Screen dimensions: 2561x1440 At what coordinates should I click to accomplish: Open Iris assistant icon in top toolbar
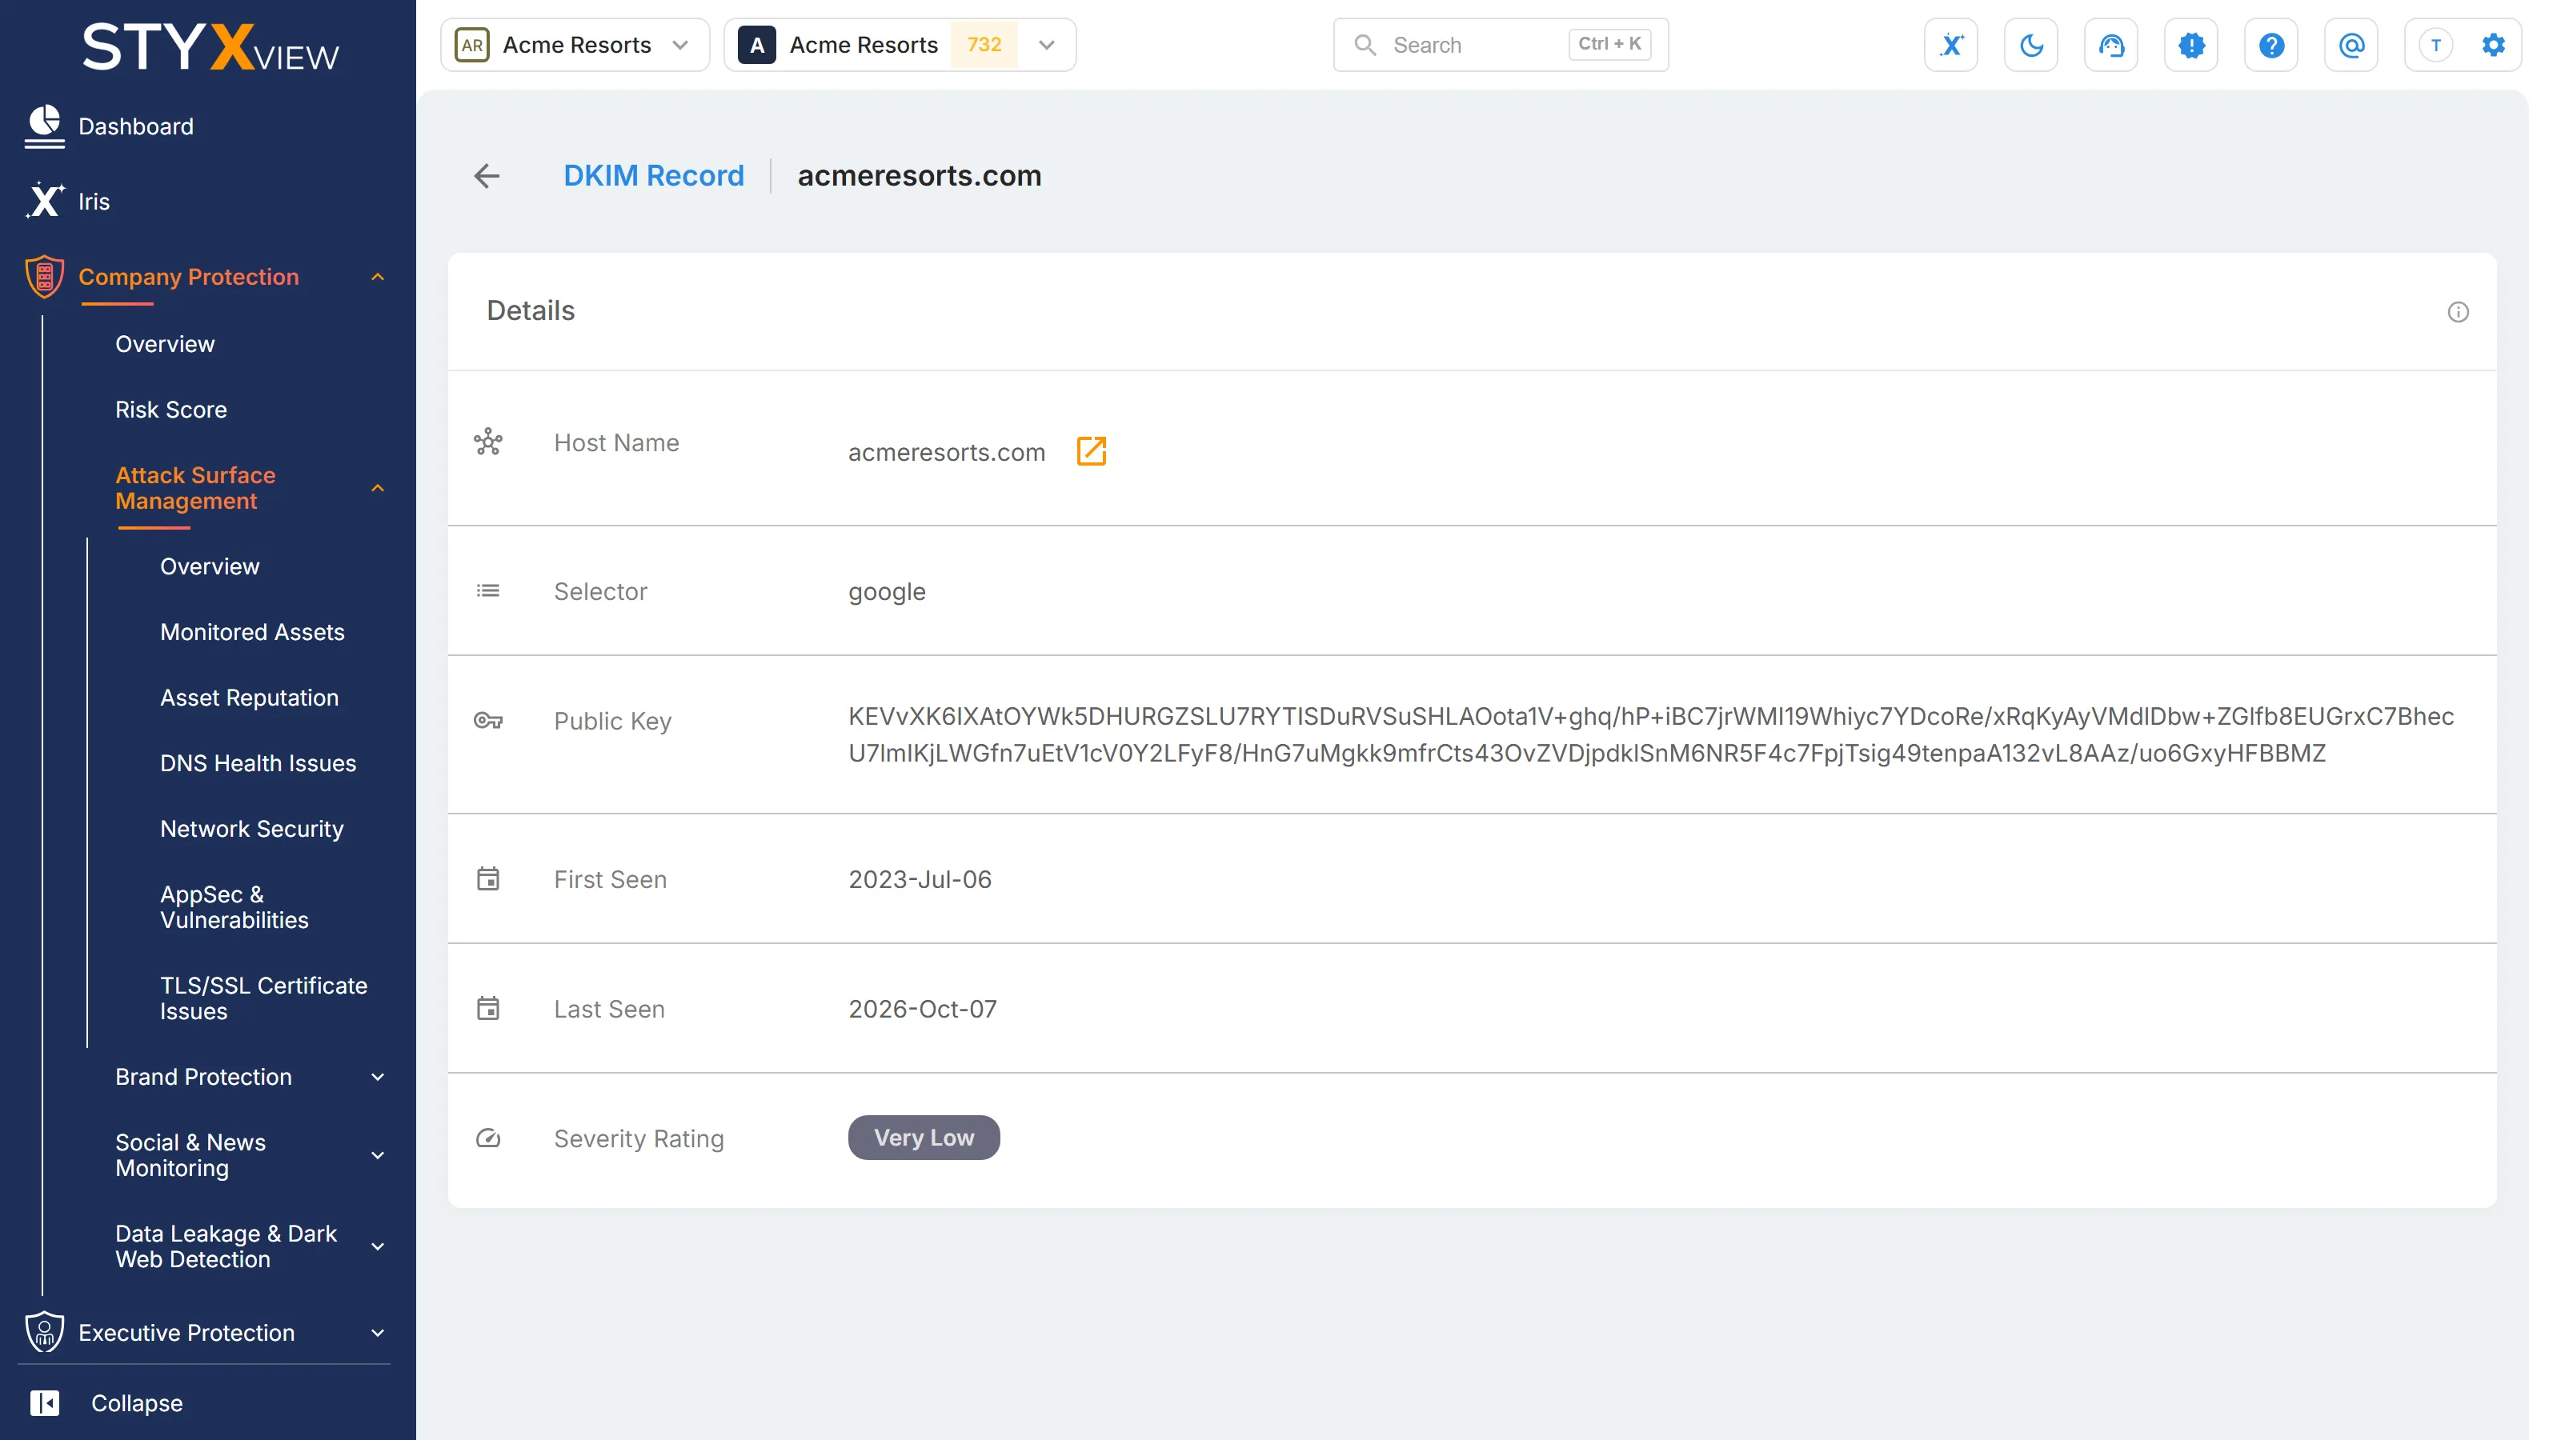pyautogui.click(x=1950, y=45)
